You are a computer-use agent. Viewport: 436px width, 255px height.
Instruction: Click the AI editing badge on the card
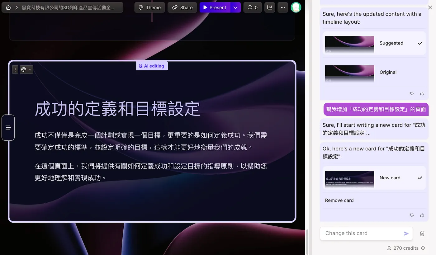click(152, 66)
